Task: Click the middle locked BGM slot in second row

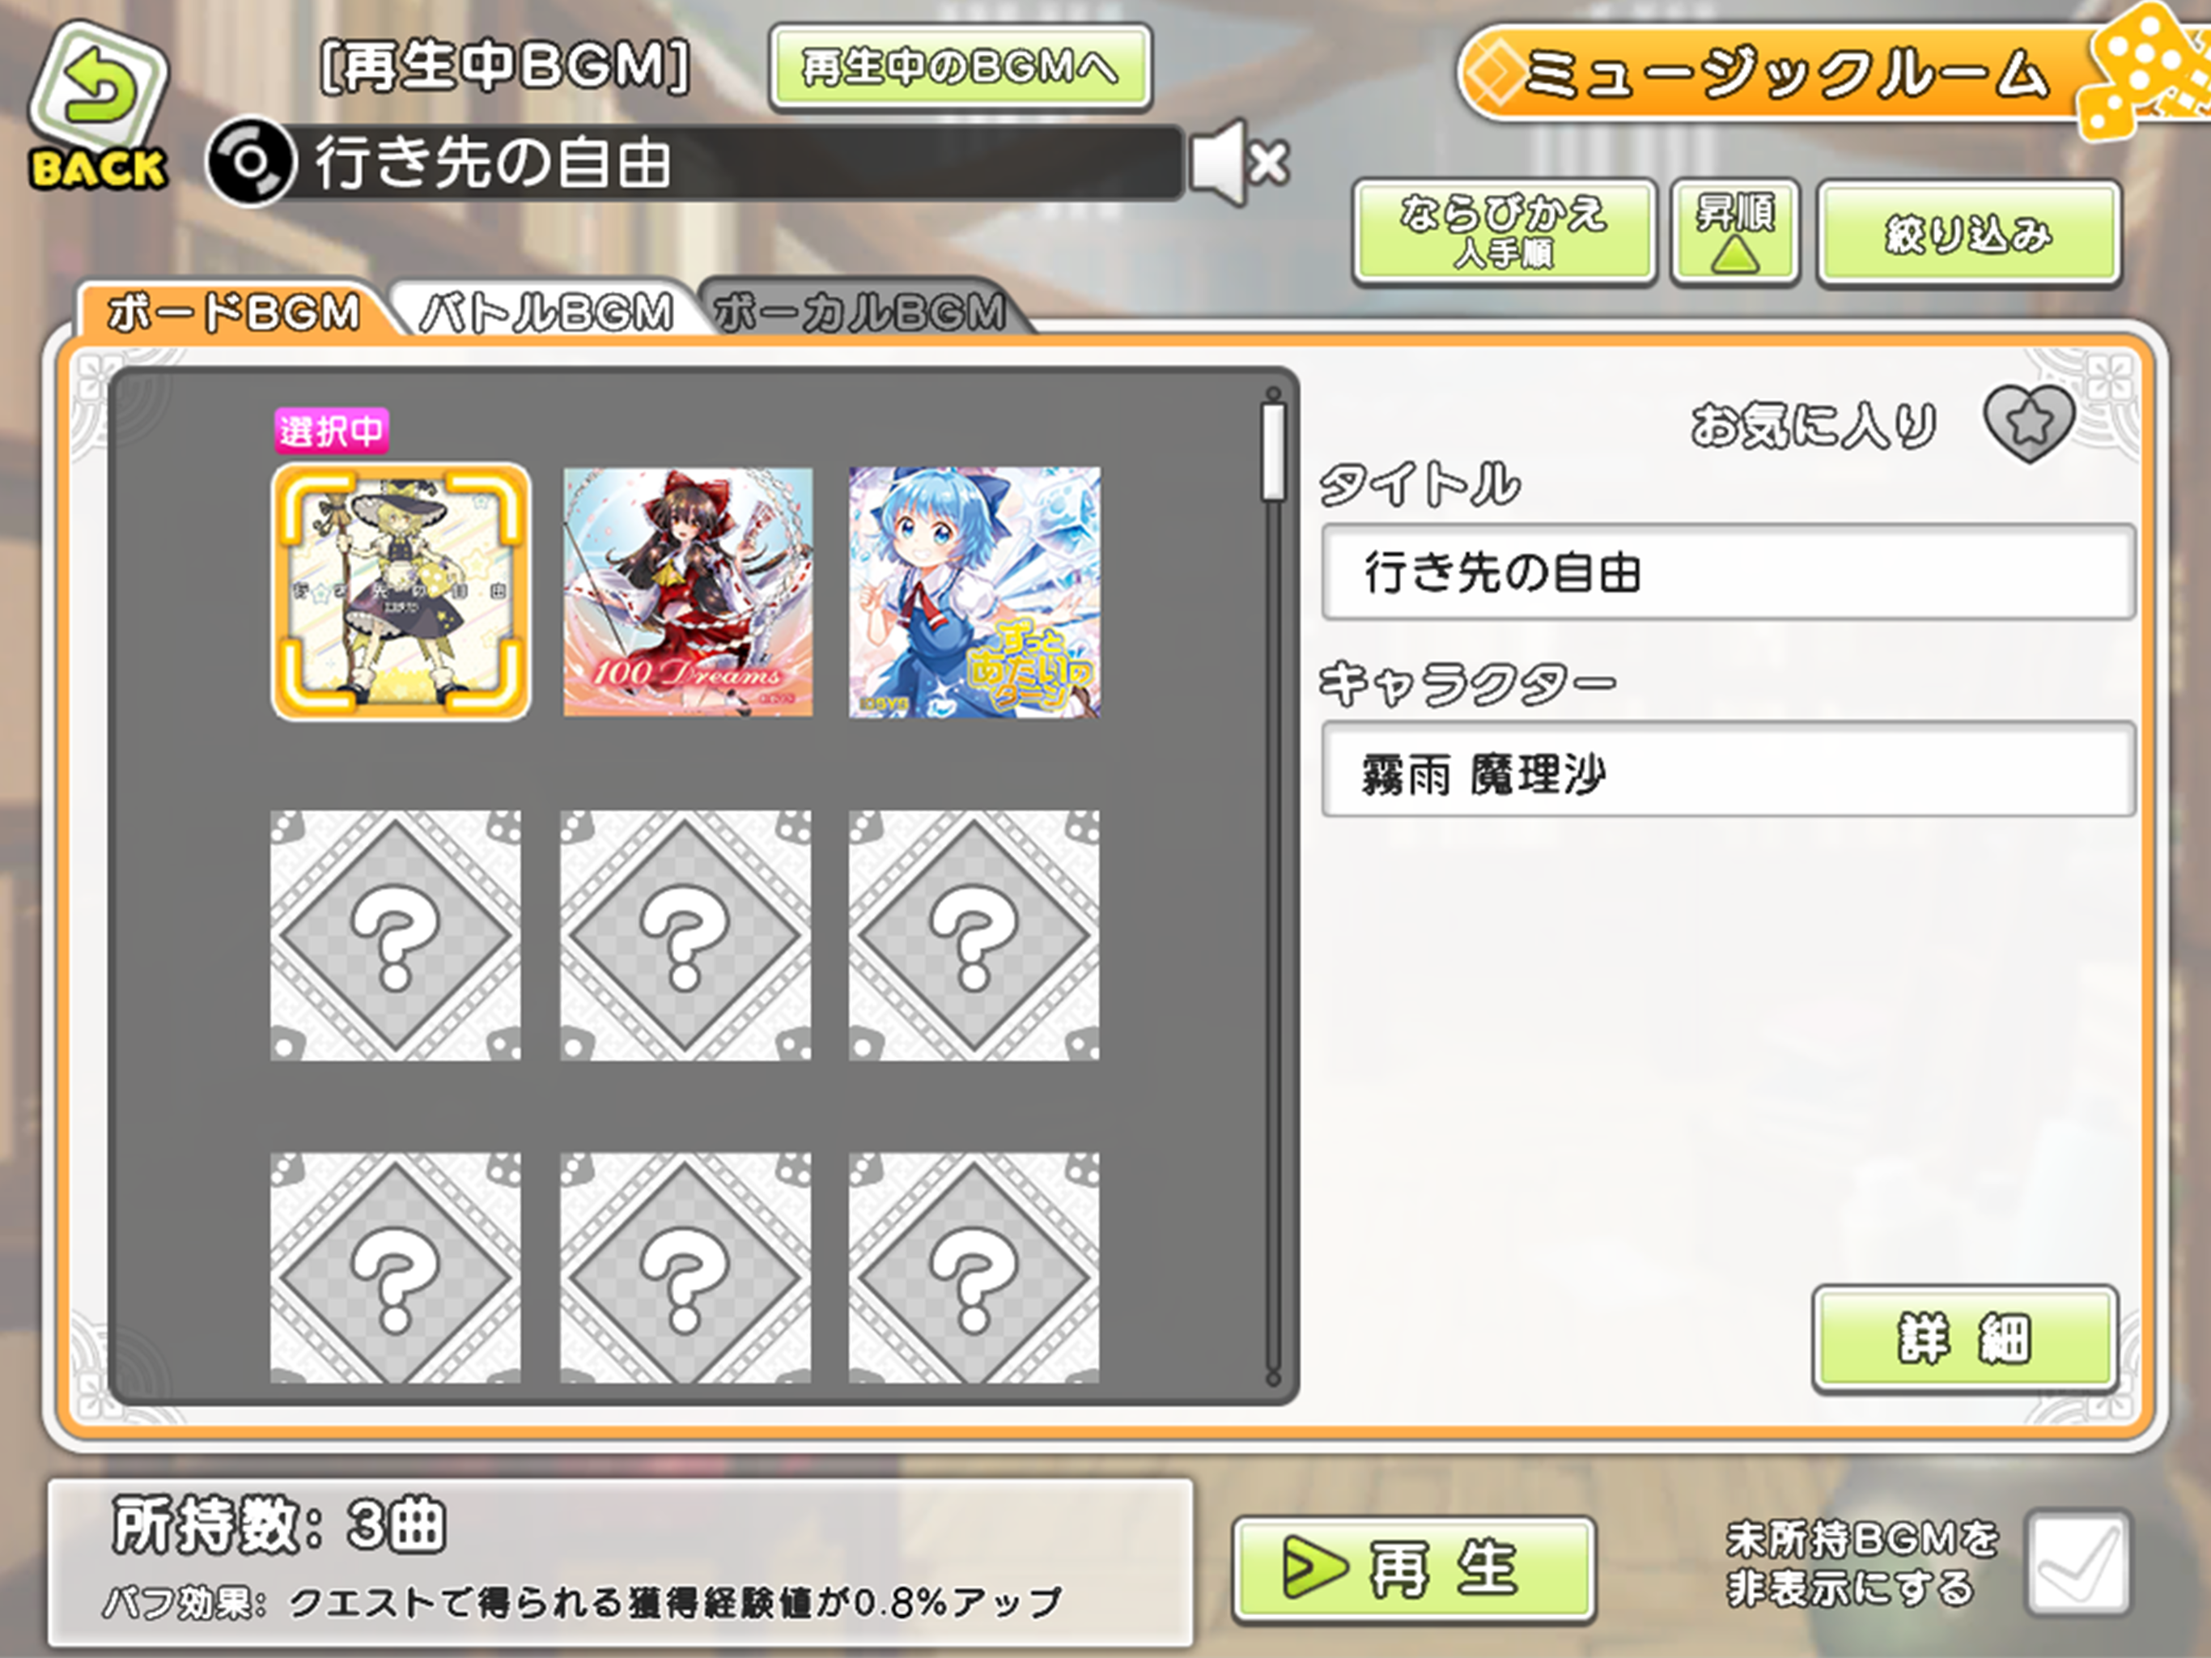Action: pyautogui.click(x=685, y=935)
